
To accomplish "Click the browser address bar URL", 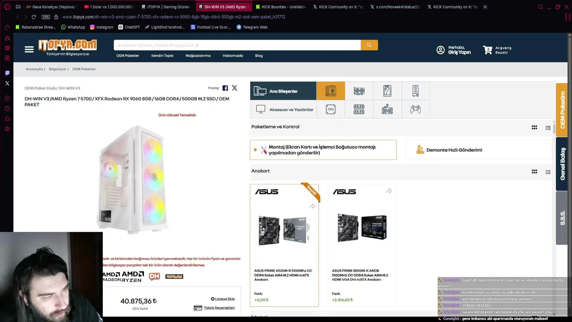I will coord(174,17).
